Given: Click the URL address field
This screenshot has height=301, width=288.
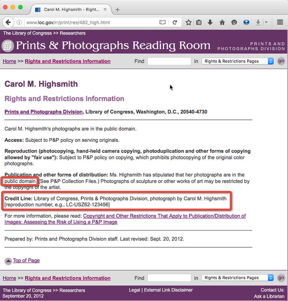Looking at the screenshot, I should point(90,23).
